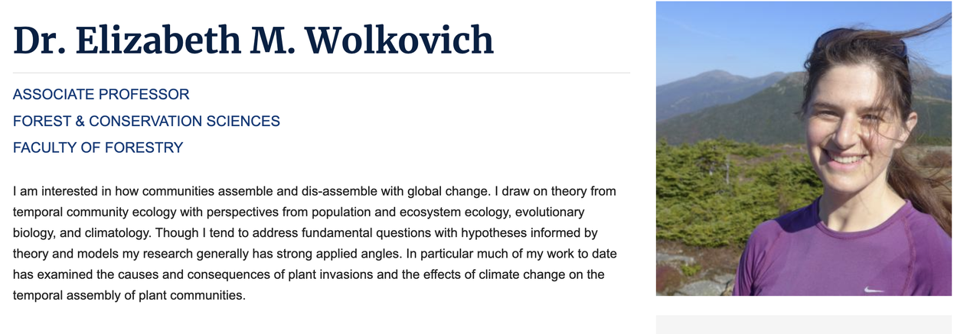
Task: Click the final line "temporal assembly of plant communities"
Action: [x=129, y=294]
